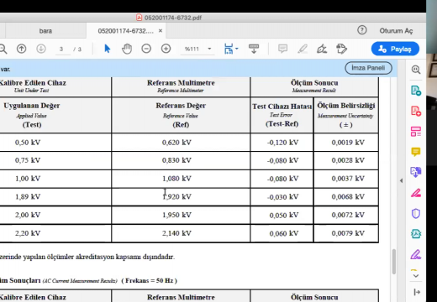Click the stamp tool icon
Image resolution: width=437 pixels, height=302 pixels.
click(341, 49)
